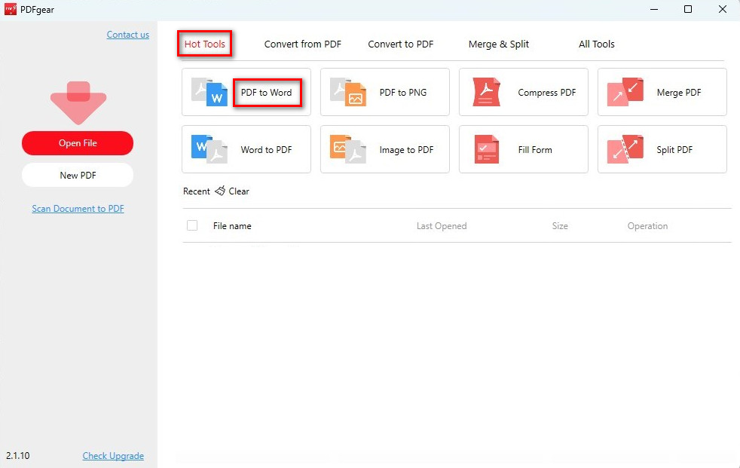Create a New PDF document

78,175
